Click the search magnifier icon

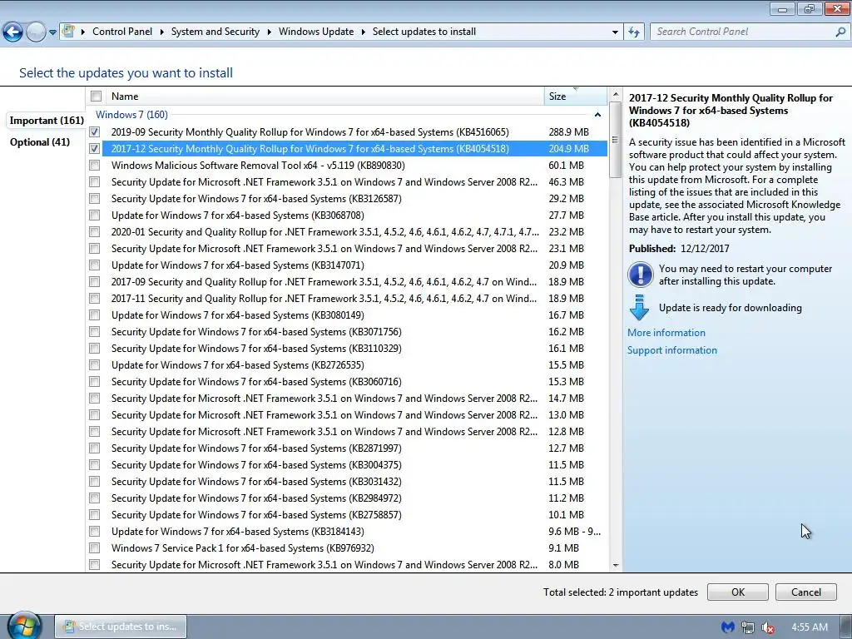point(840,32)
